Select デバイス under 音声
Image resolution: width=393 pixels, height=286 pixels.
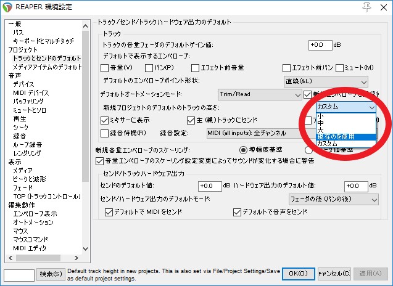[x=23, y=84]
